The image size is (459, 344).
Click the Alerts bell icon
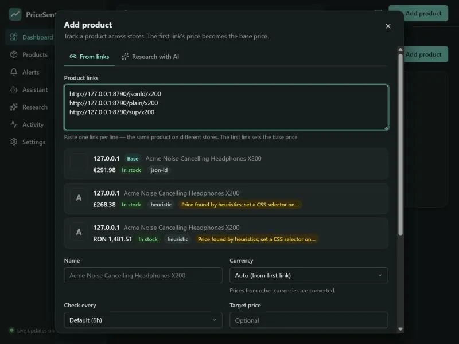click(x=14, y=72)
